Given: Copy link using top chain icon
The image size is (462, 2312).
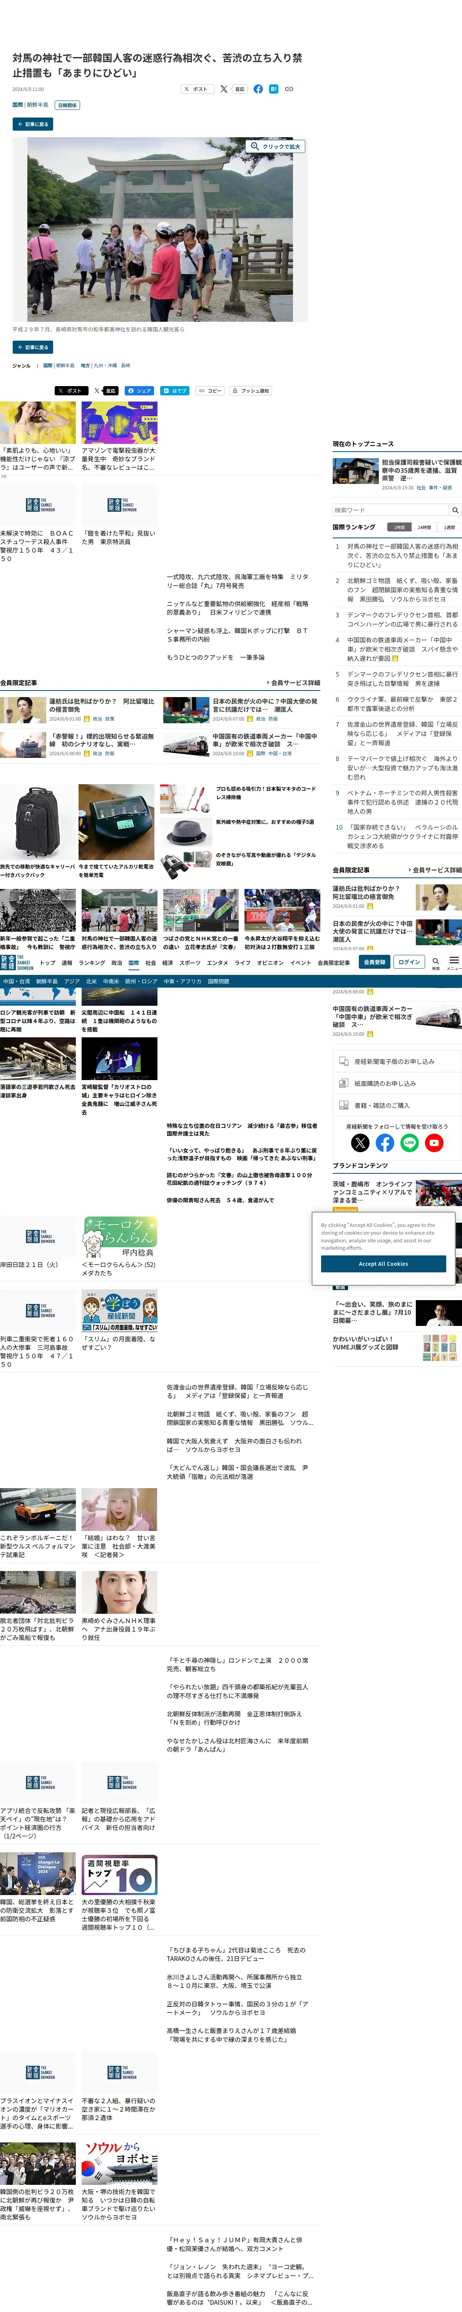Looking at the screenshot, I should pos(289,89).
